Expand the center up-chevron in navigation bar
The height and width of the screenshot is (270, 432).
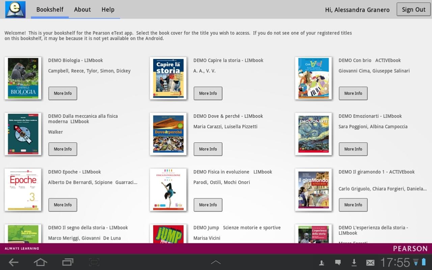216,262
